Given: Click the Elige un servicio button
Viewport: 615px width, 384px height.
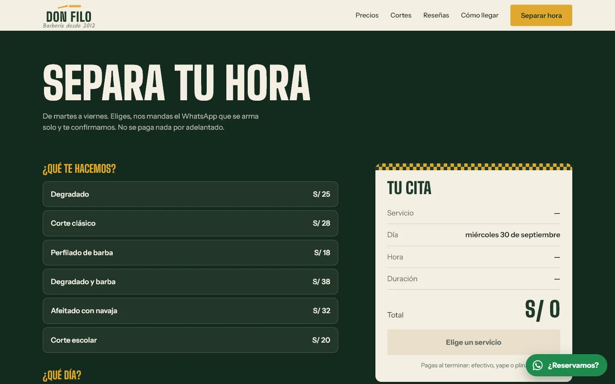Looking at the screenshot, I should click(474, 342).
